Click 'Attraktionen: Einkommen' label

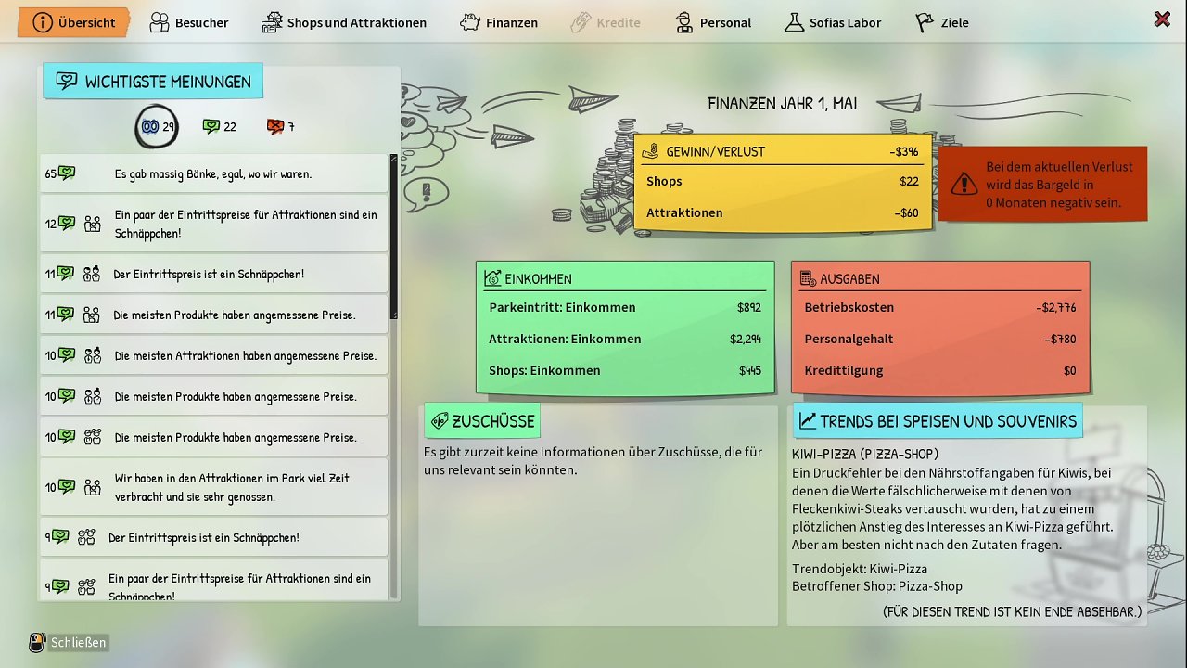coord(565,339)
